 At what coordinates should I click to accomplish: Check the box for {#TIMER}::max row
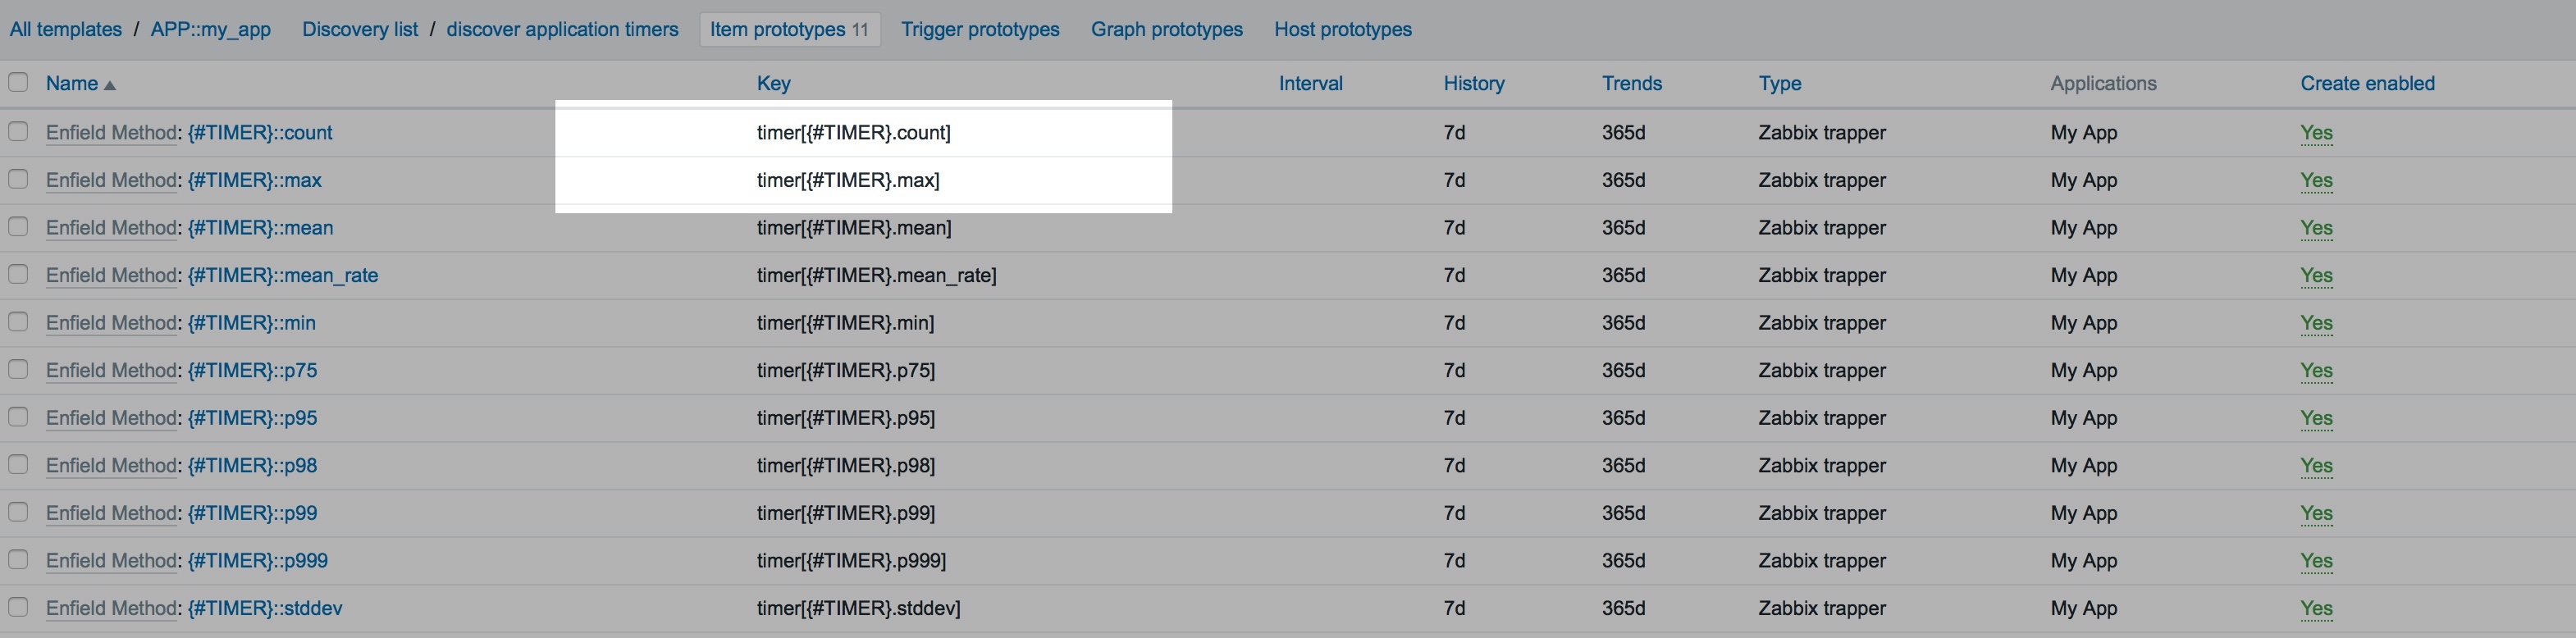pos(18,179)
